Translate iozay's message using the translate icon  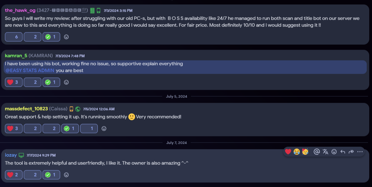point(325,152)
